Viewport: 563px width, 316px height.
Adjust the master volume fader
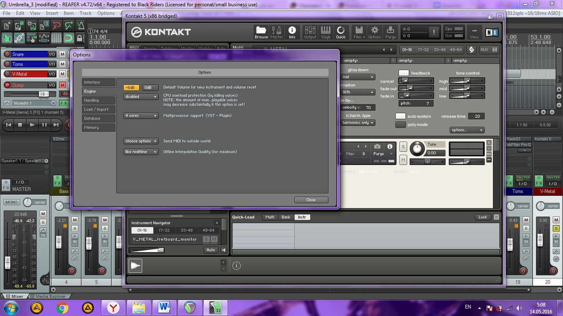coord(7,263)
